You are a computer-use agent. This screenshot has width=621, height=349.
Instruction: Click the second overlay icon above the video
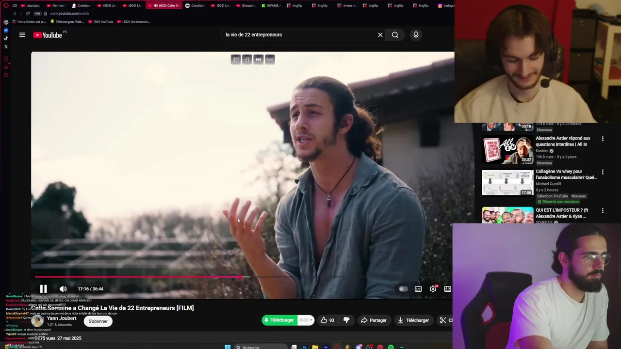tap(247, 60)
